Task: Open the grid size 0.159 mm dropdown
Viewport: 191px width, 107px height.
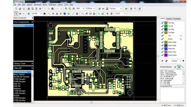Action: coord(94,9)
